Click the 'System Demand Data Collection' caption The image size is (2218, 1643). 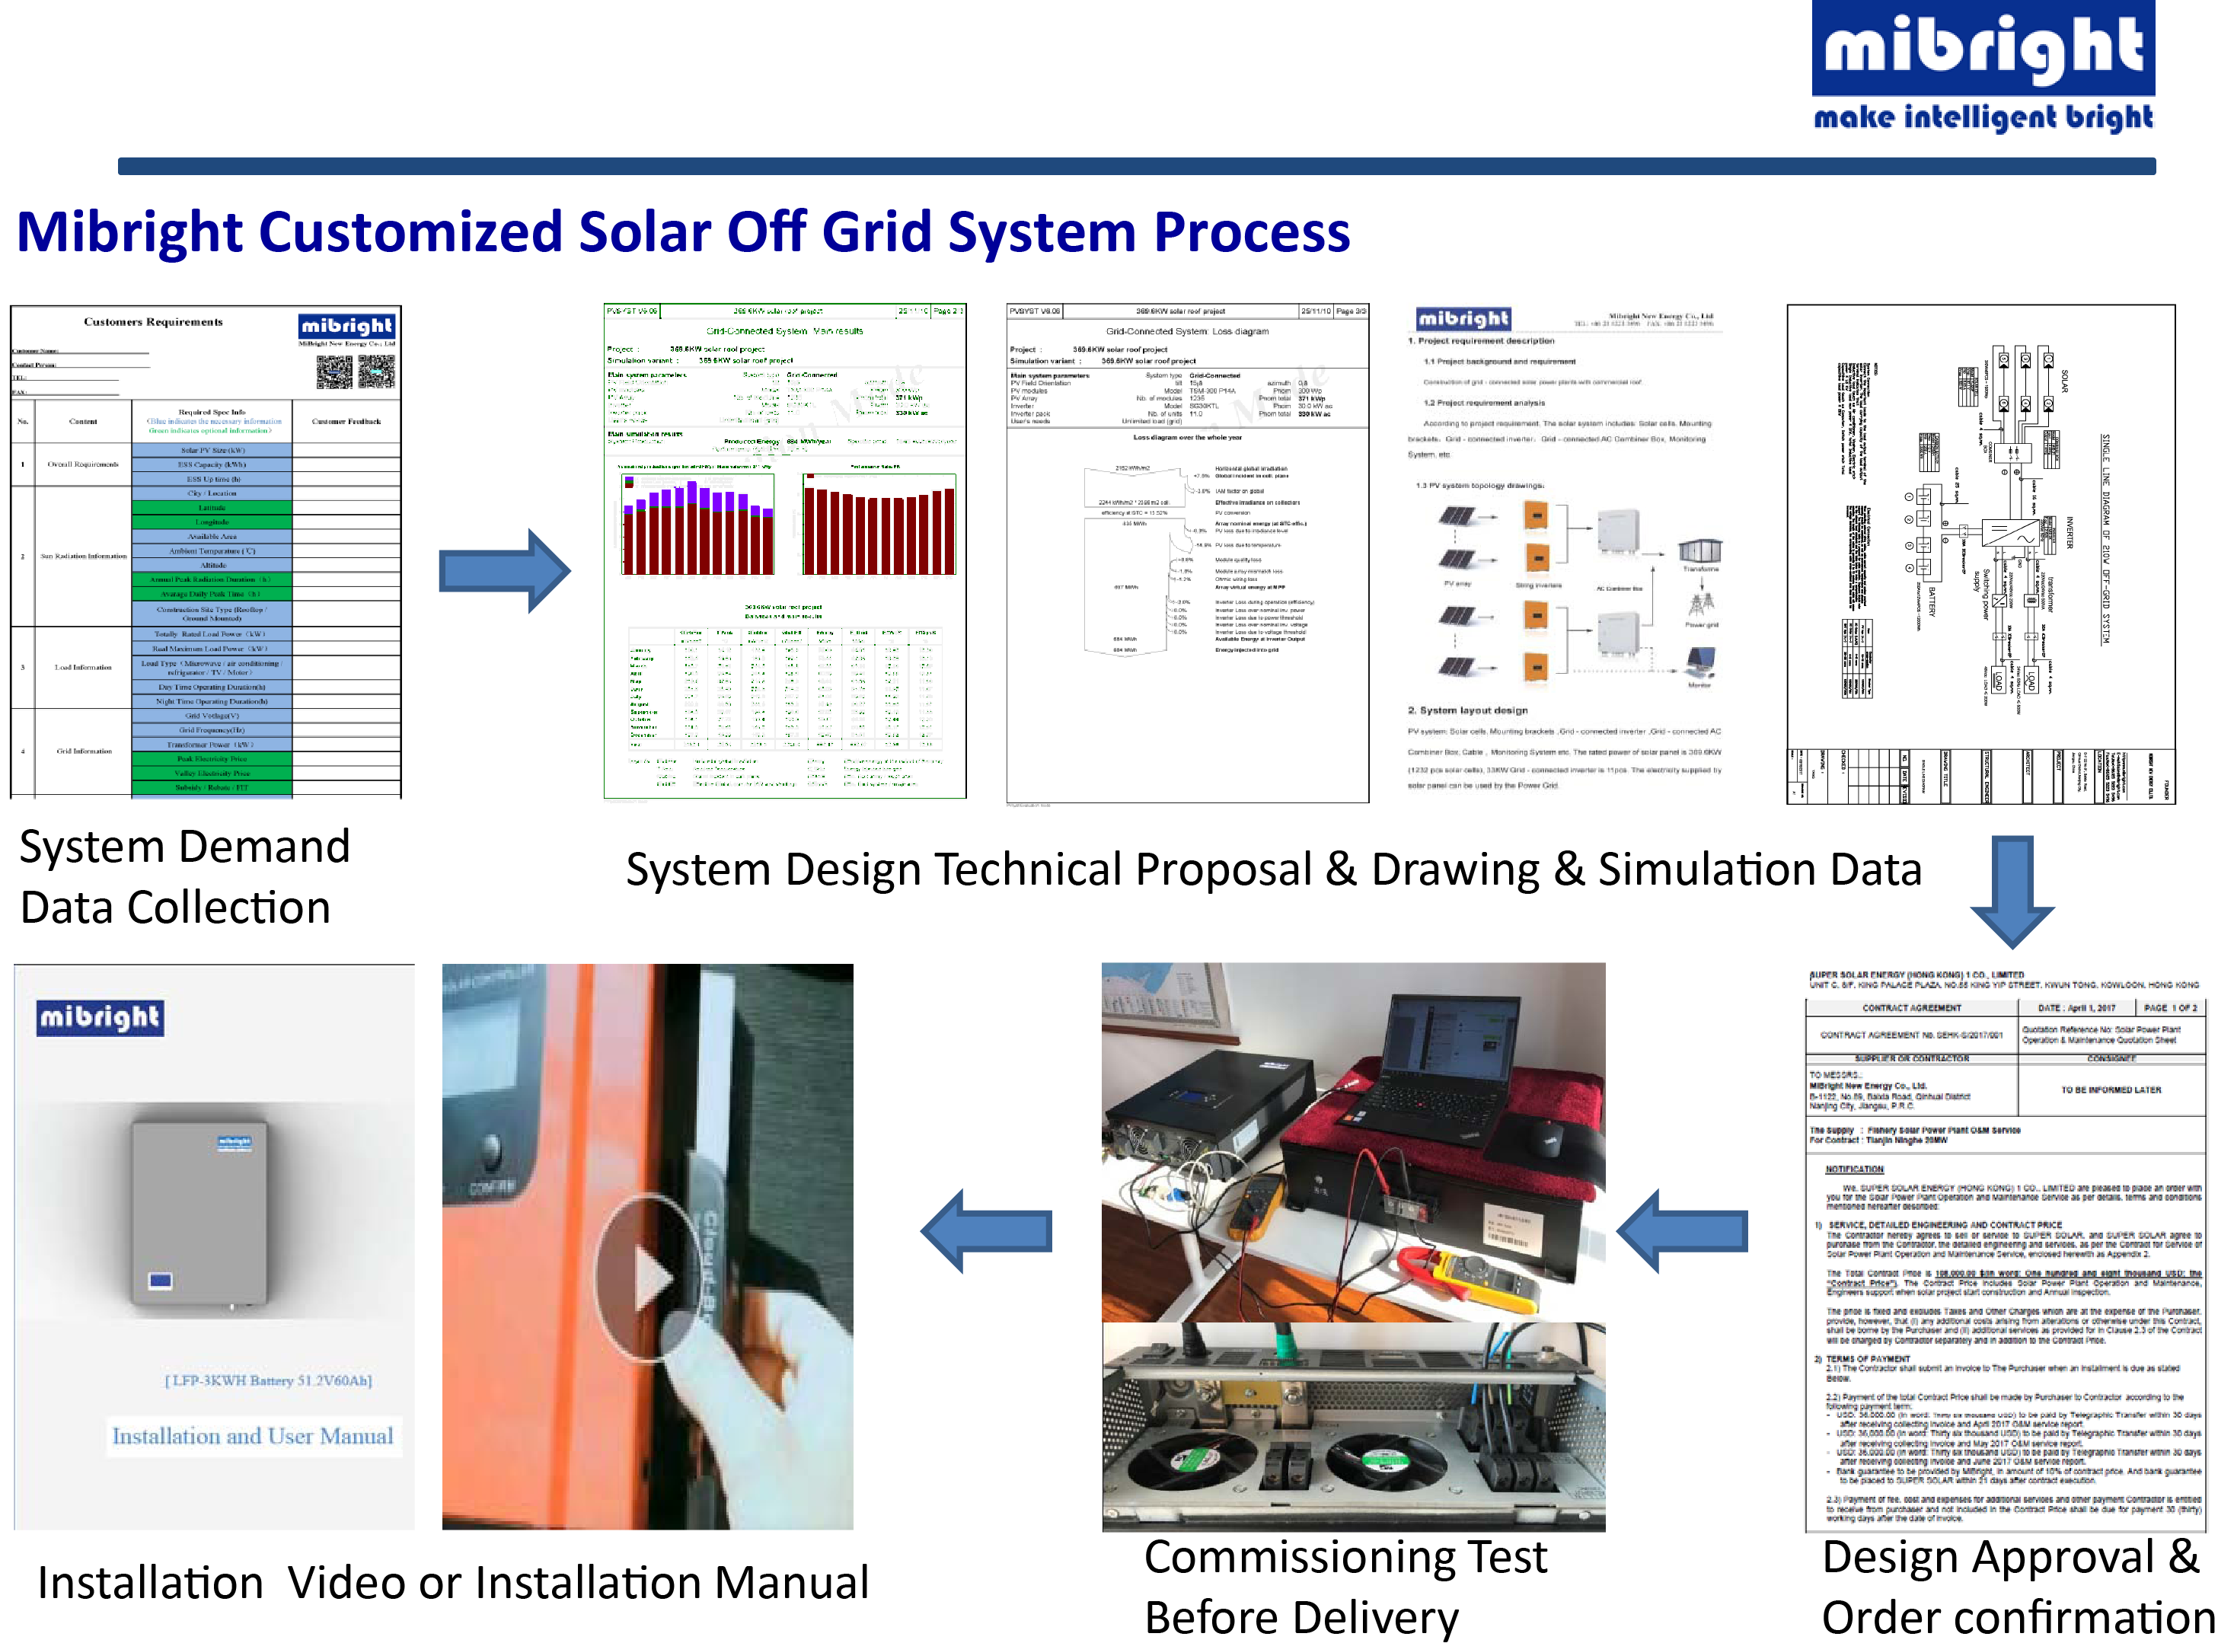pos(185,877)
